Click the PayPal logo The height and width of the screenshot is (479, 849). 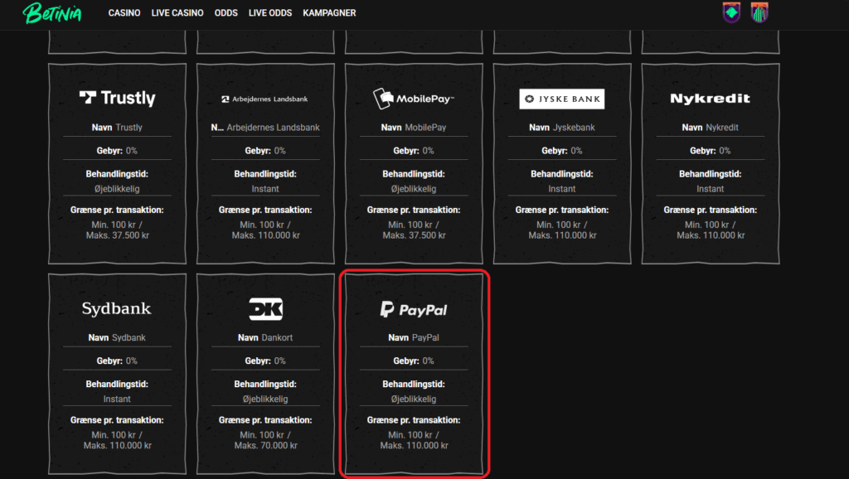click(414, 310)
